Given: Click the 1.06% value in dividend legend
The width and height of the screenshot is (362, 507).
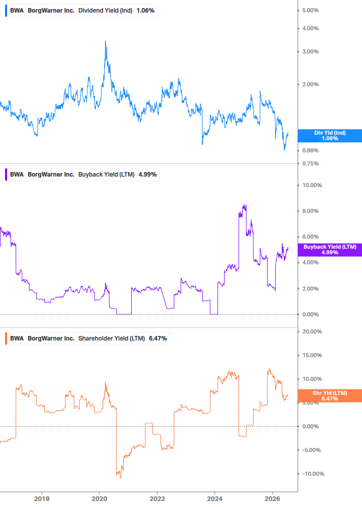Looking at the screenshot, I should pyautogui.click(x=145, y=11).
